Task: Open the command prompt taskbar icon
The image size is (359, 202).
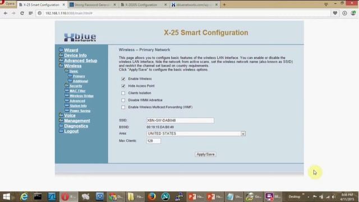Action: pos(38,197)
